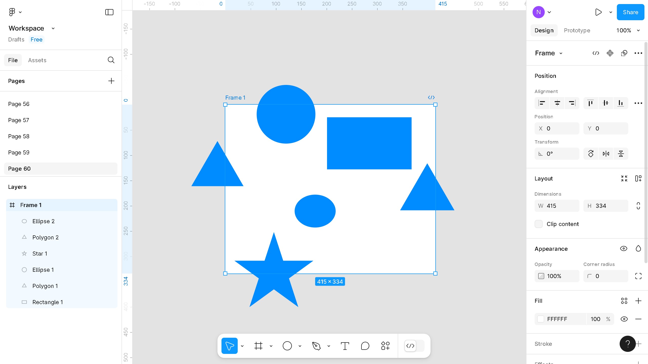Screen dimensions: 648x364
Task: Click the create component icon
Action: coord(610,53)
